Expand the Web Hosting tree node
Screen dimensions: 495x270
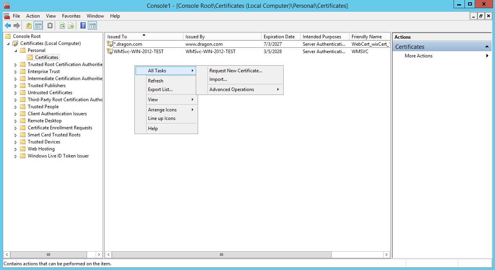coord(16,149)
